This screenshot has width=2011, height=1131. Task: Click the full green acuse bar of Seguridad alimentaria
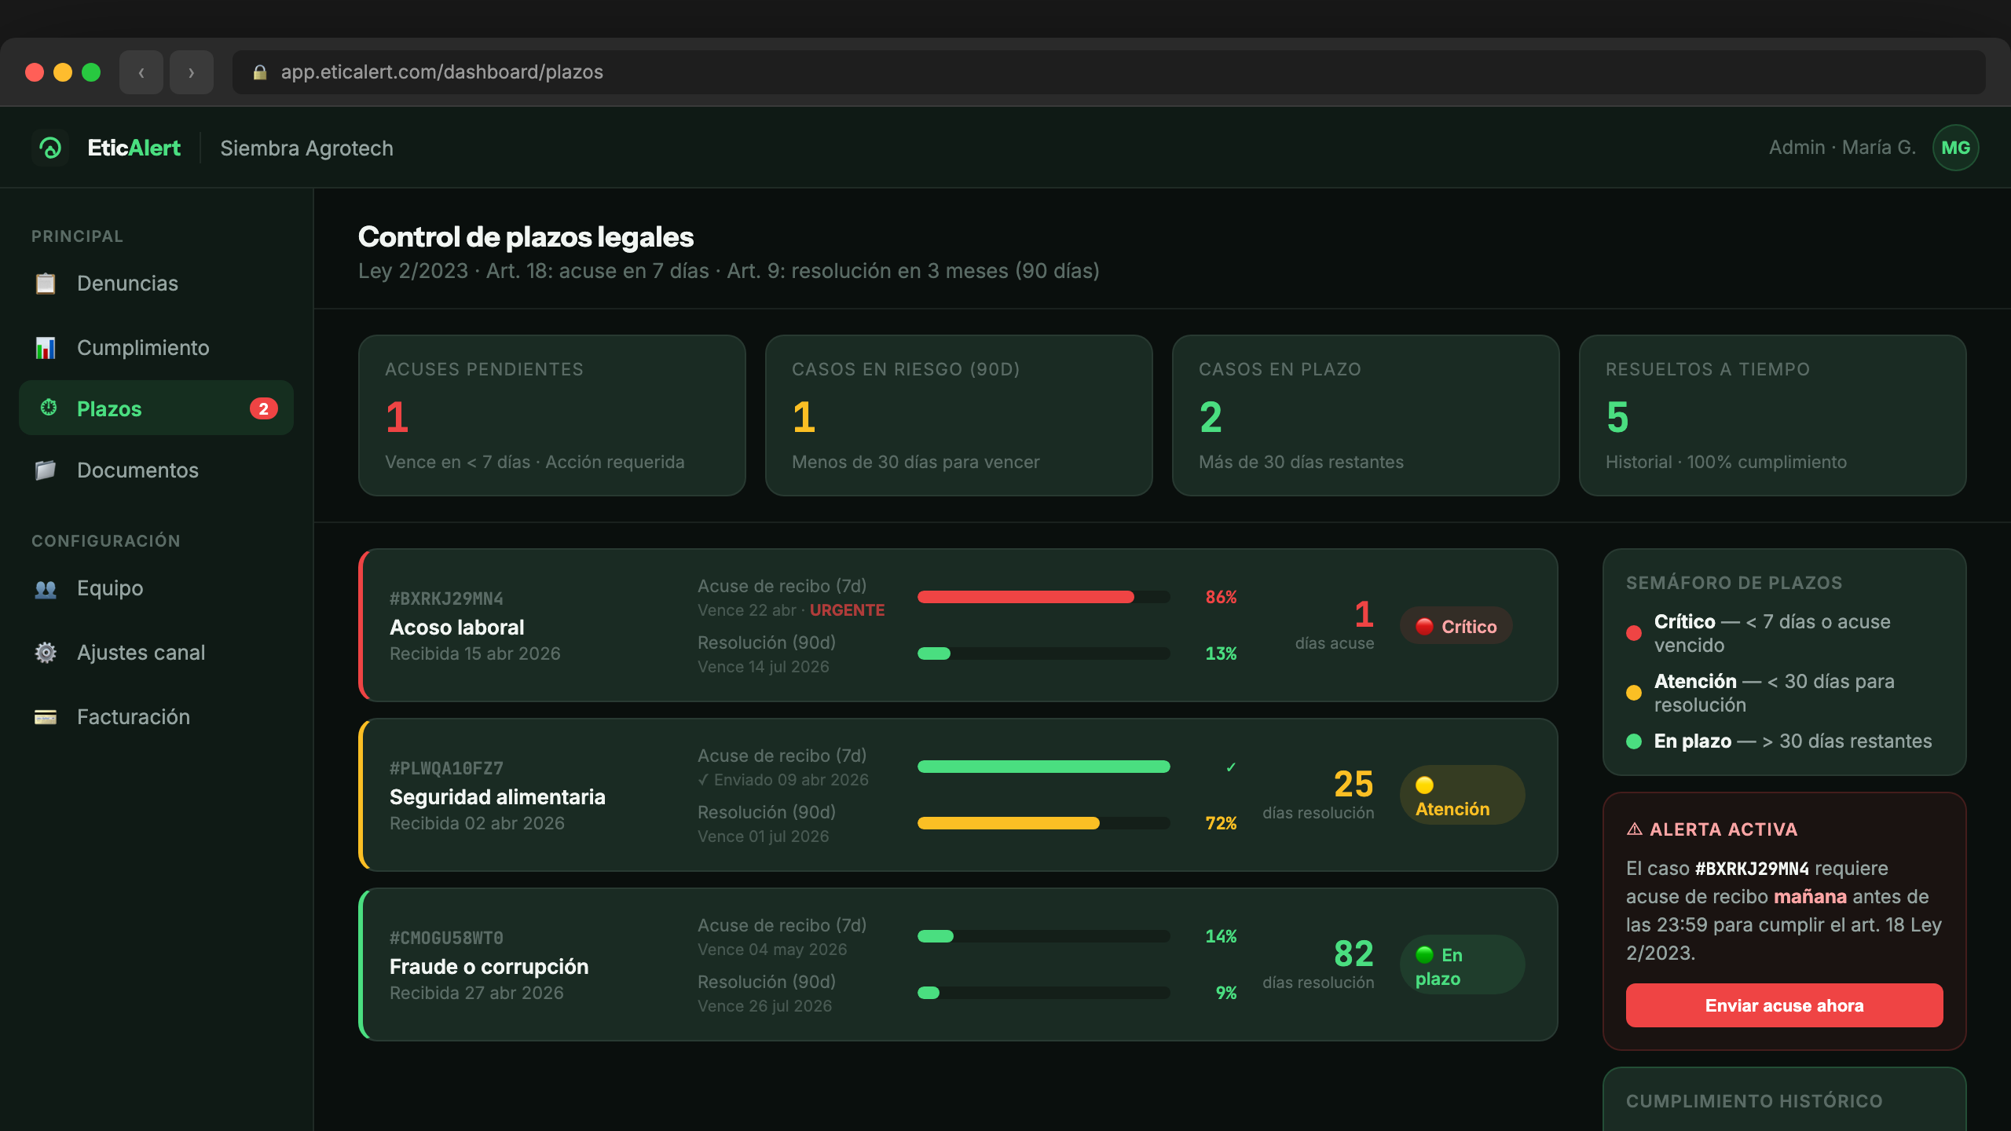click(x=1044, y=767)
